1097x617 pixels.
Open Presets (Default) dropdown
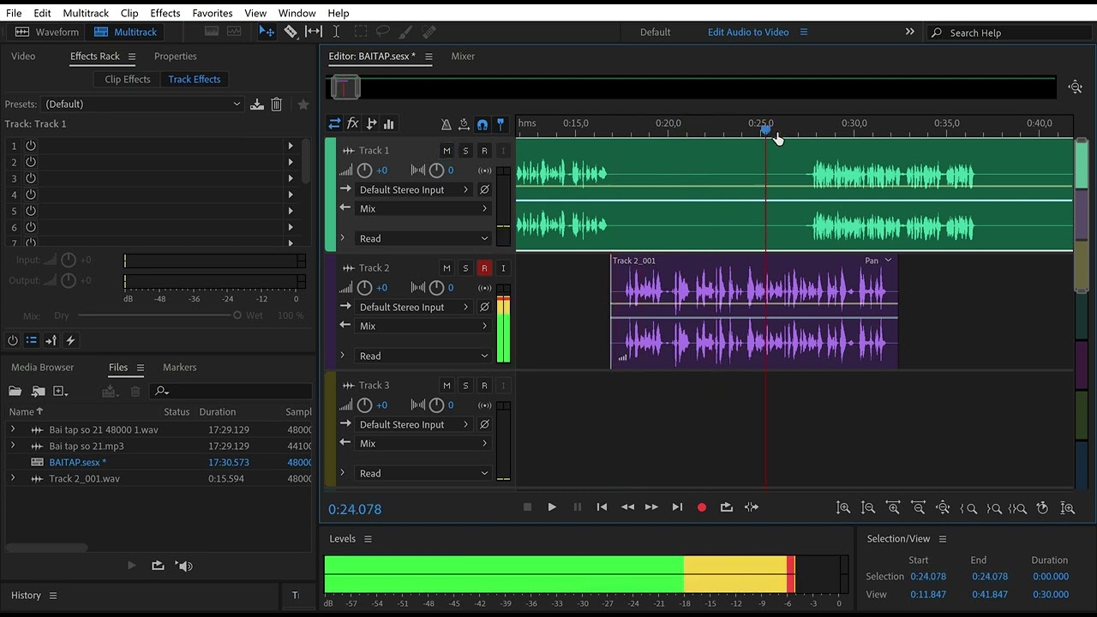pyautogui.click(x=142, y=105)
